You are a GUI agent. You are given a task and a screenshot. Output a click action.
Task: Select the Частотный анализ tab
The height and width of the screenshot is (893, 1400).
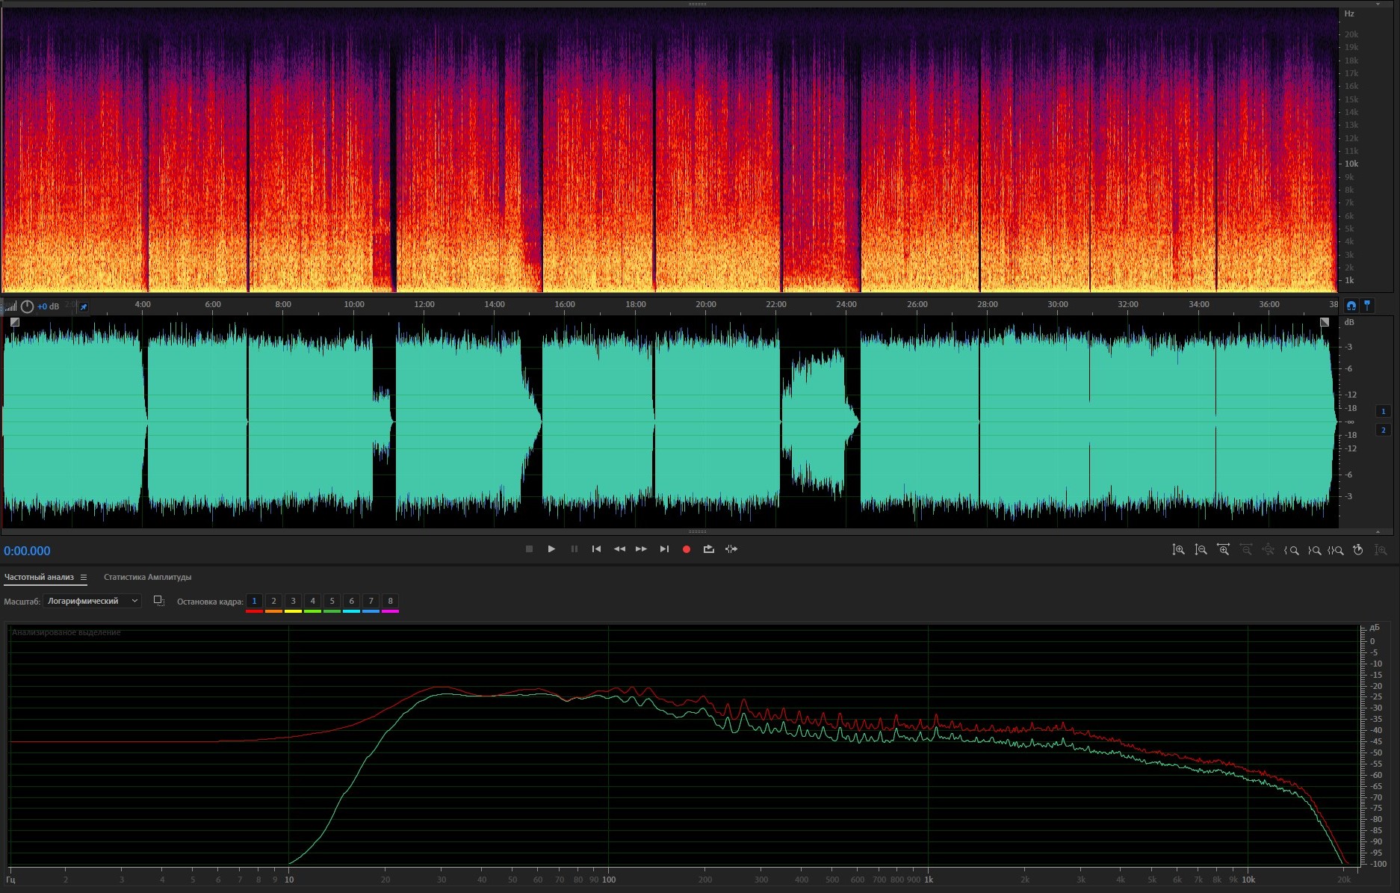coord(39,577)
